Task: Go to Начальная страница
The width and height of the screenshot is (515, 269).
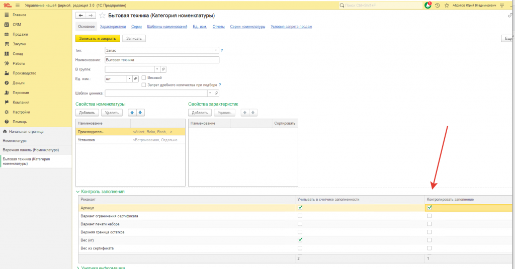Action: pyautogui.click(x=26, y=131)
